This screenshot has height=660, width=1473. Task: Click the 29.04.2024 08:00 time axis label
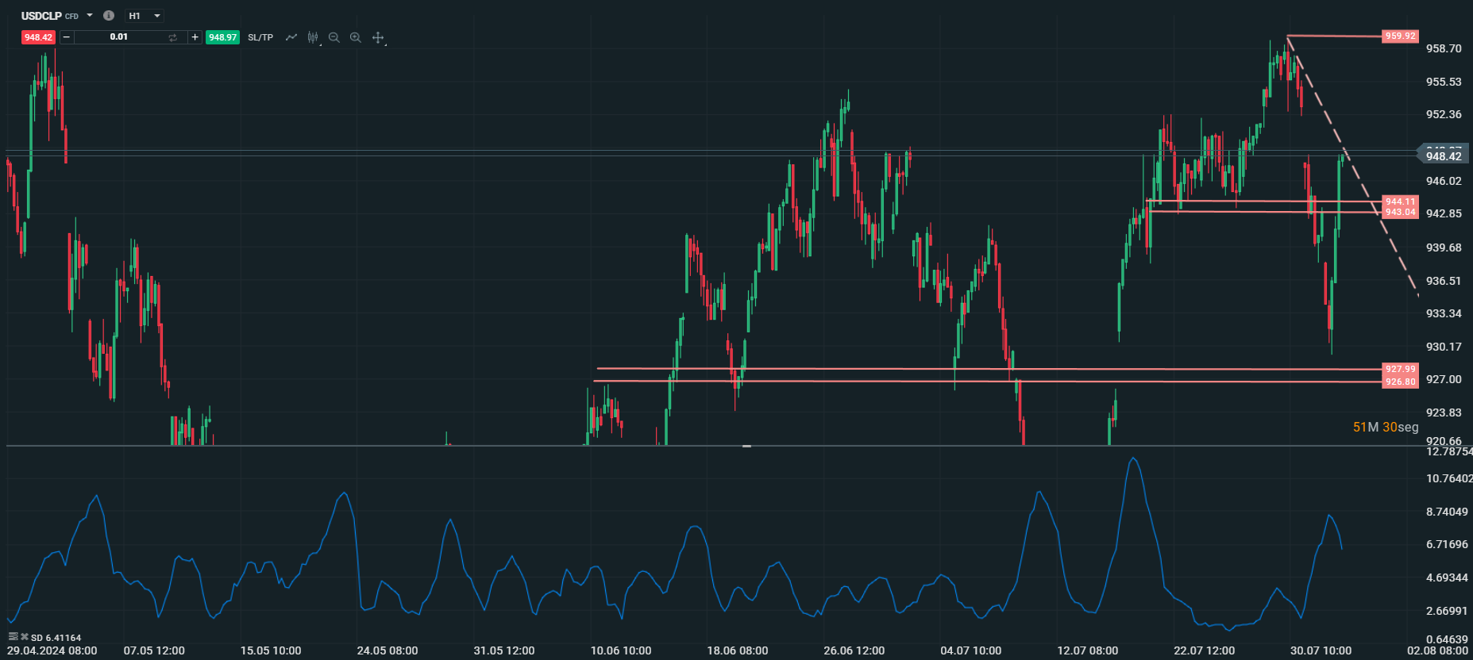(x=52, y=650)
